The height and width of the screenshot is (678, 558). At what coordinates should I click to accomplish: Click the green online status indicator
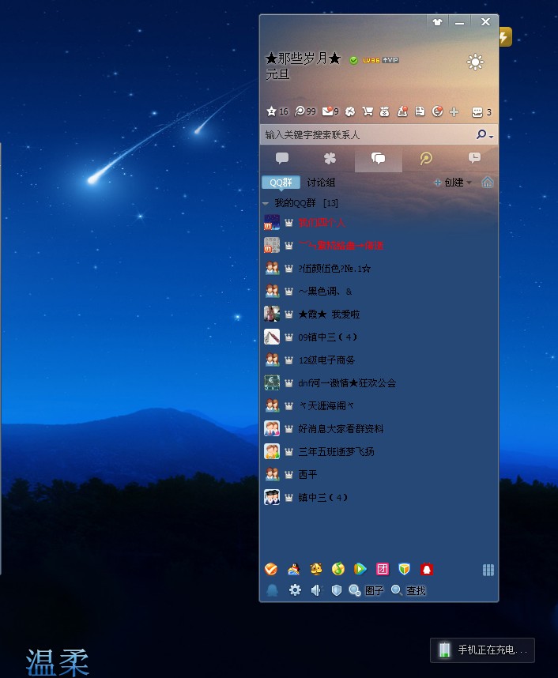353,60
